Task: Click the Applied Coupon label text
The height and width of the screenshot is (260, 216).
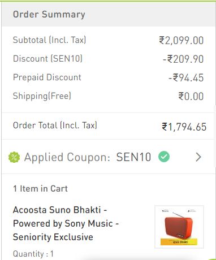Action: coord(67,157)
